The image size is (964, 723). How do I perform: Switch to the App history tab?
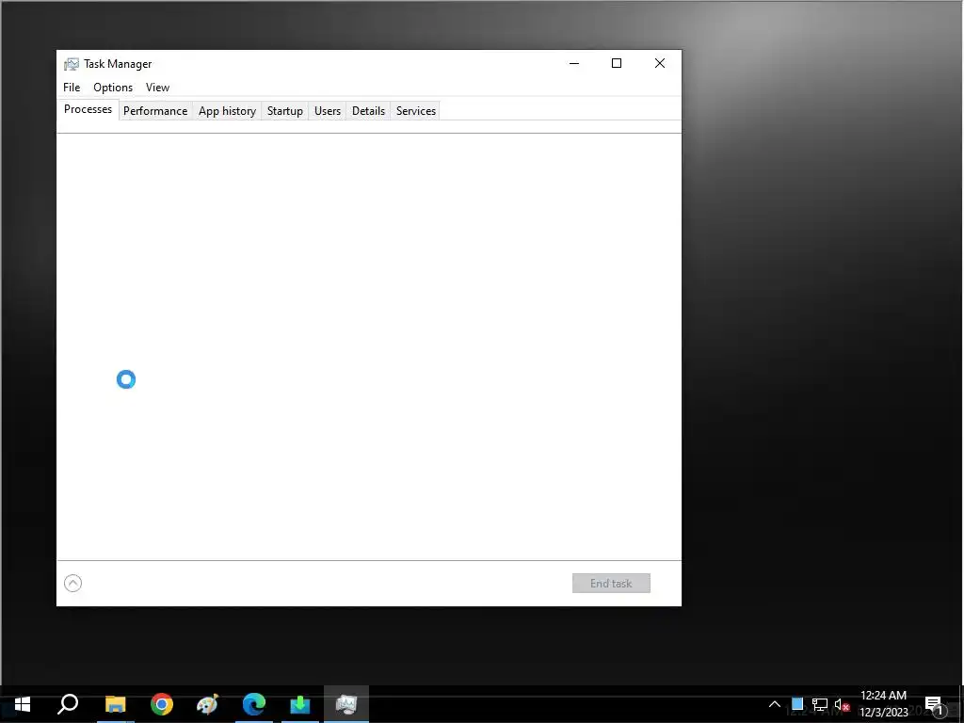(227, 111)
